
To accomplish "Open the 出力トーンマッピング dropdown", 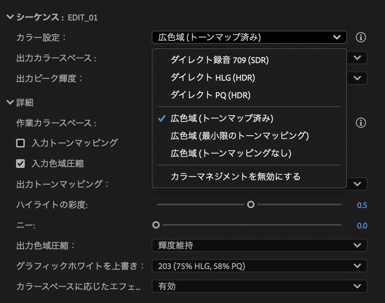I will point(358,184).
